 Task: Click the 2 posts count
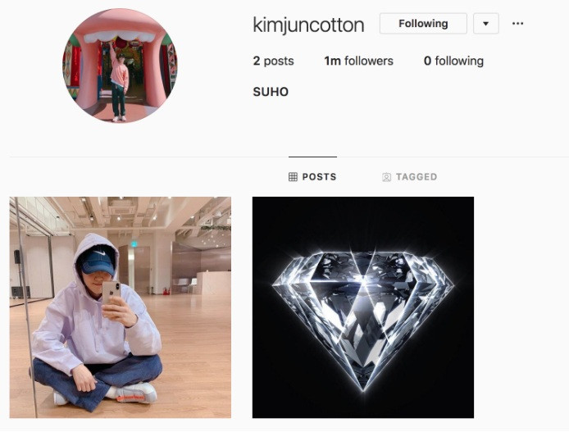273,61
